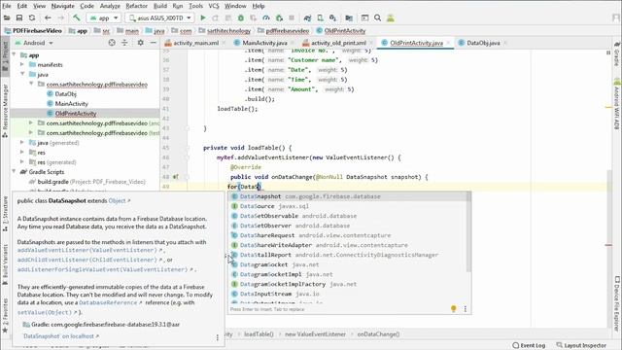The height and width of the screenshot is (350, 622).
Task: Open the Resource Manager side tool window
Action: [5, 111]
